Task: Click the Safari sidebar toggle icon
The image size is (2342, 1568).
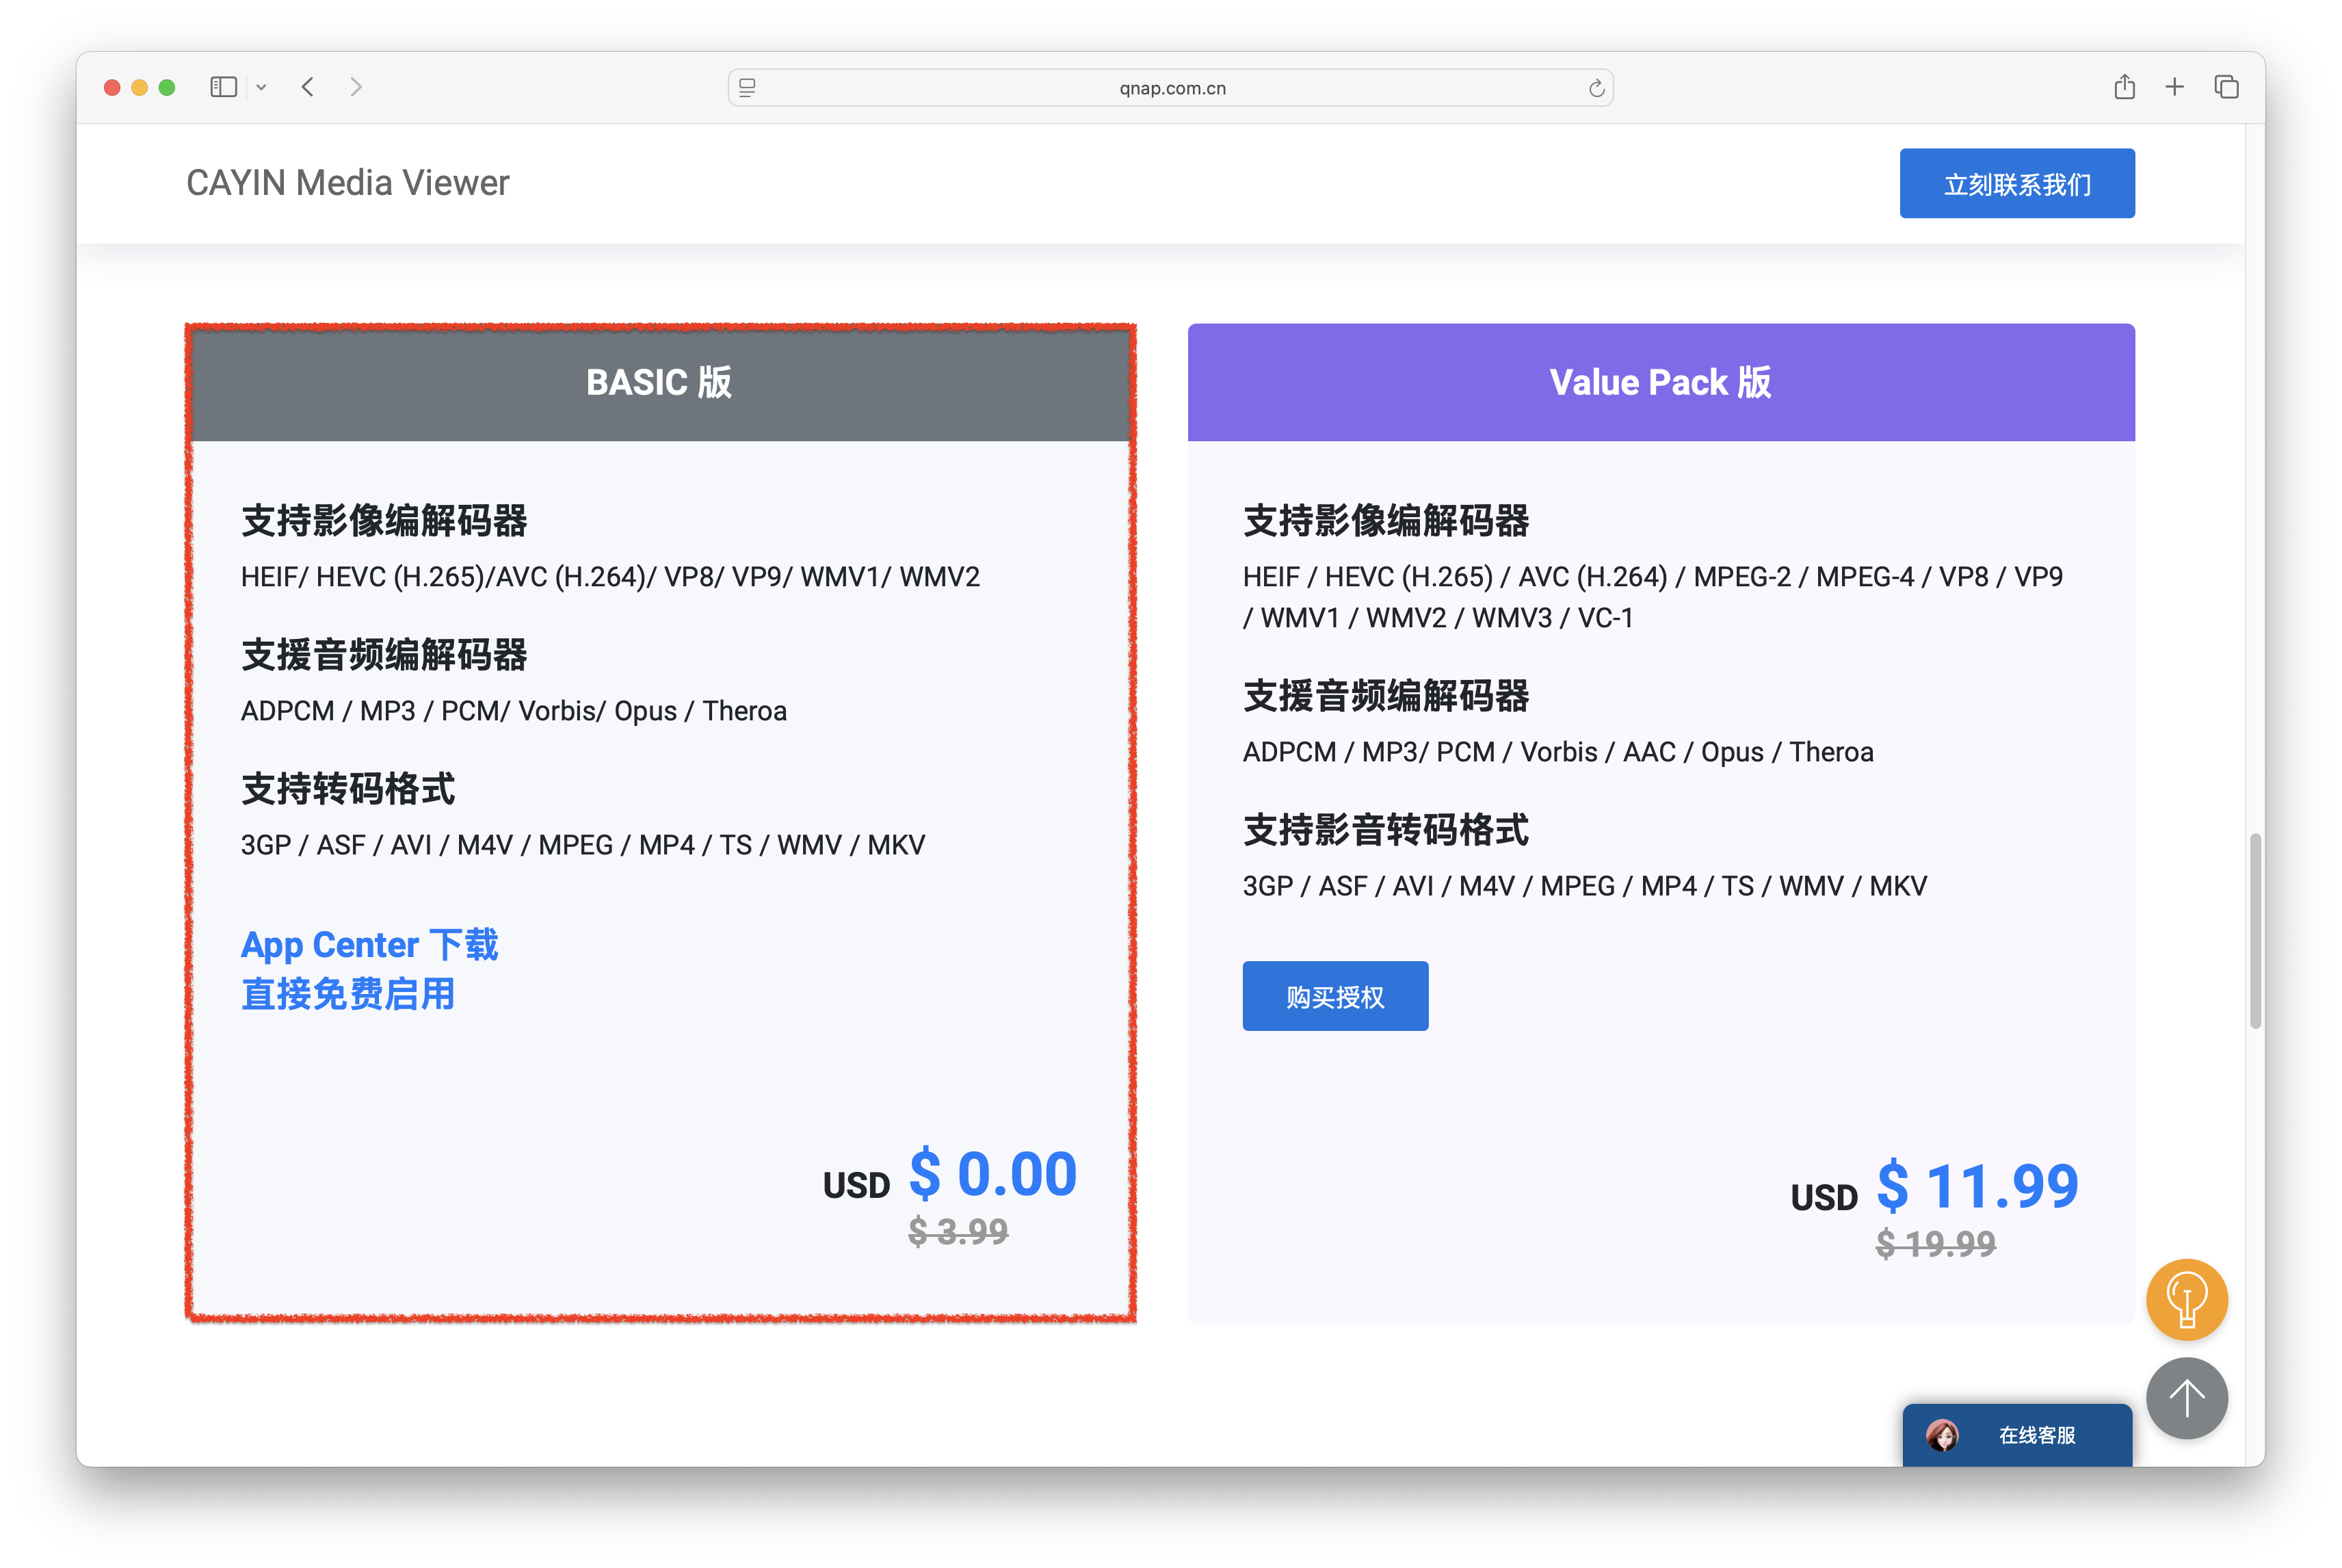Action: coord(223,87)
